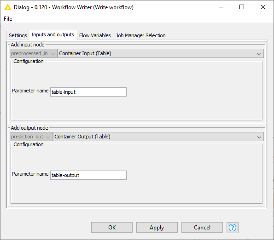Click the Add input node label
274x240 pixels.
pyautogui.click(x=28, y=45)
